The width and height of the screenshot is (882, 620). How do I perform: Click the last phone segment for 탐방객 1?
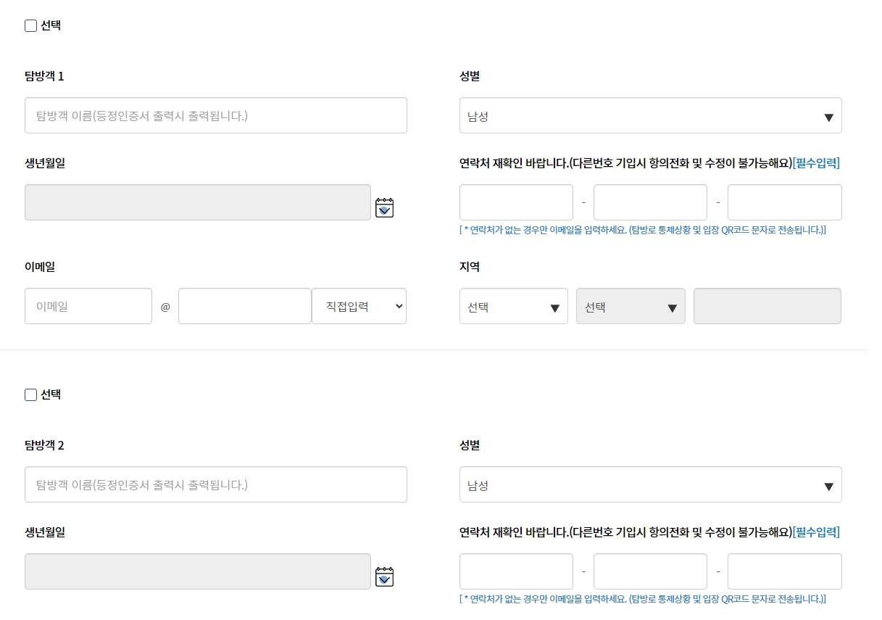click(x=784, y=202)
